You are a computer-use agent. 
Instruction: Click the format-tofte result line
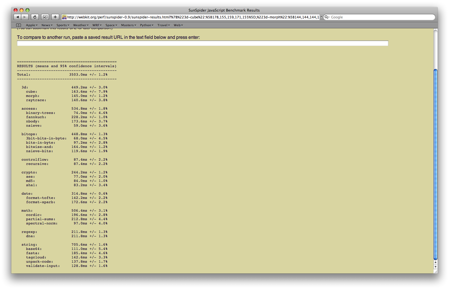click(67, 198)
